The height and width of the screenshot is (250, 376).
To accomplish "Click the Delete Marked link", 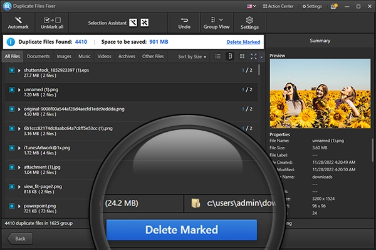I will (x=243, y=42).
